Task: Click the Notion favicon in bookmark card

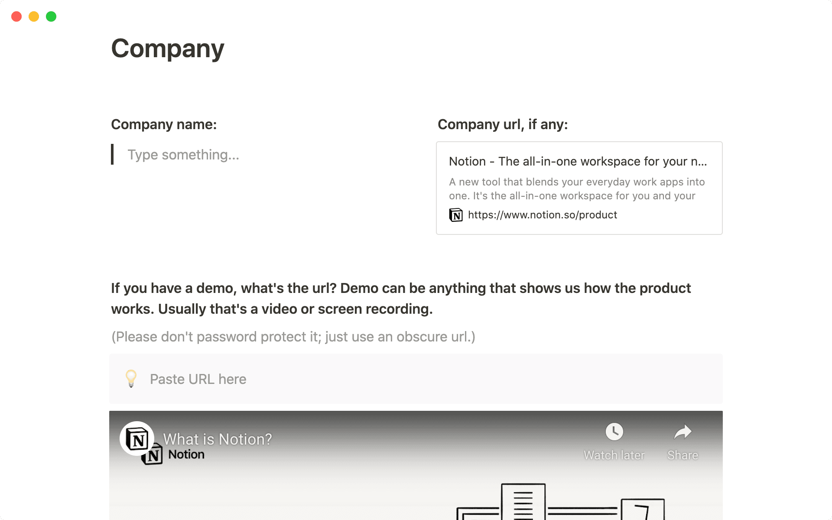Action: tap(456, 215)
